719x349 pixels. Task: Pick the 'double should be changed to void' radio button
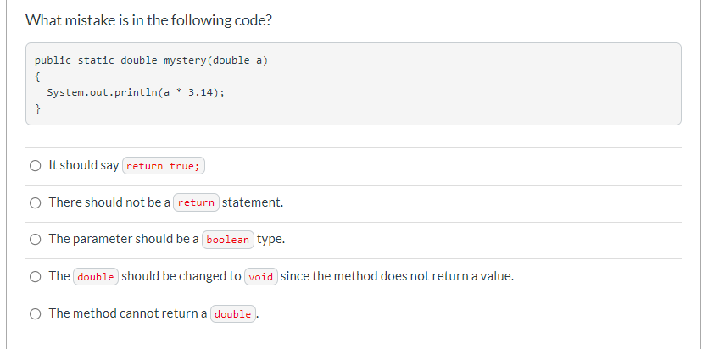(36, 277)
